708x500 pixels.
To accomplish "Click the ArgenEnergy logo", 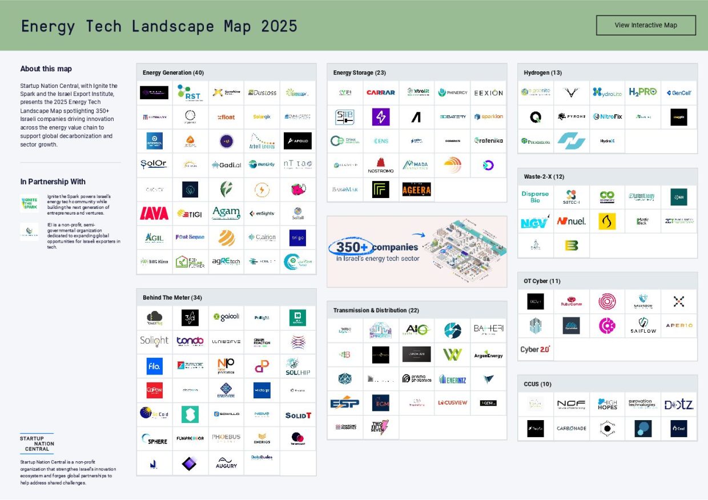I will 489,354.
